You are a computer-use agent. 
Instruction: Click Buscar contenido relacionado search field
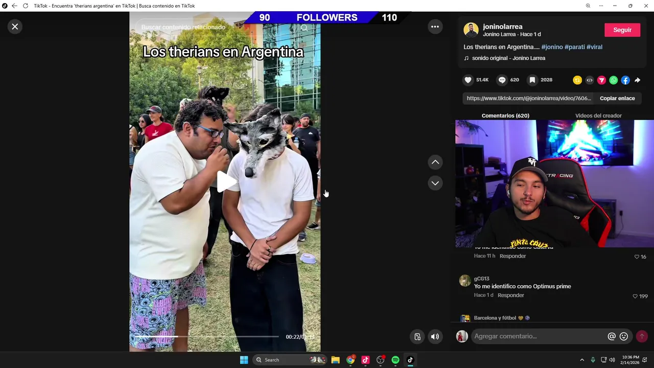183,27
